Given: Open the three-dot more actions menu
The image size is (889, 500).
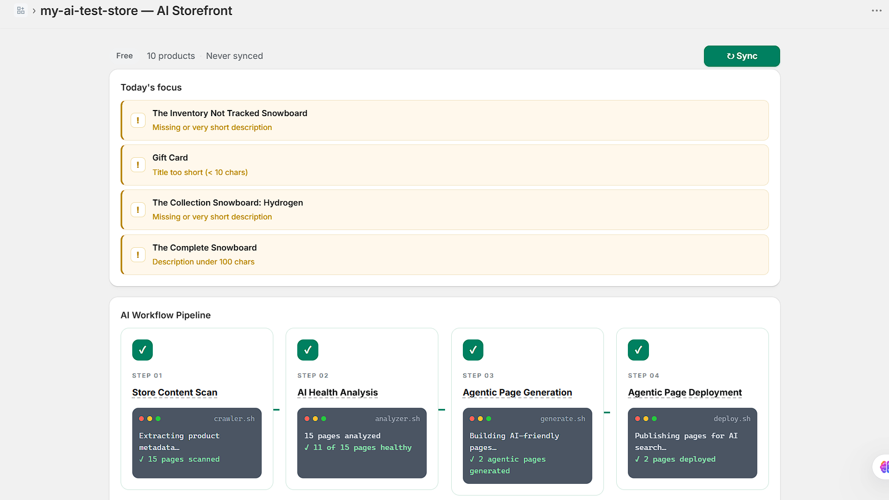Looking at the screenshot, I should [x=877, y=11].
